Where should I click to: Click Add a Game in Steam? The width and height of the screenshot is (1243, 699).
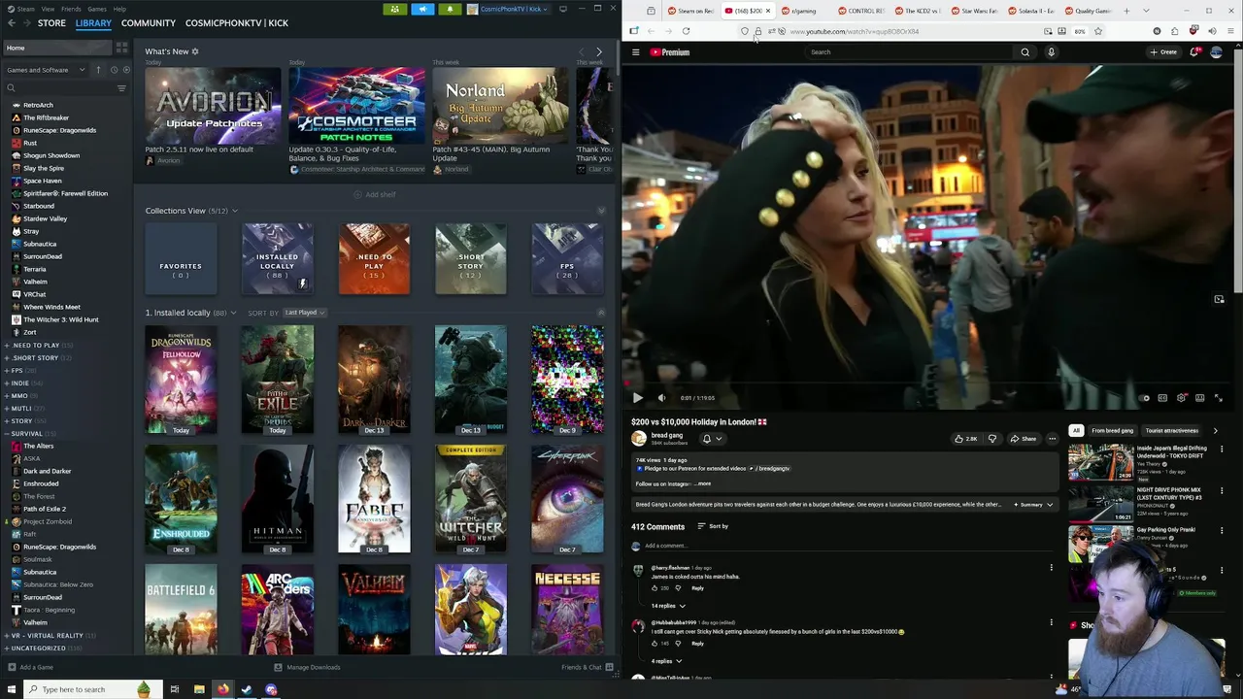30,667
